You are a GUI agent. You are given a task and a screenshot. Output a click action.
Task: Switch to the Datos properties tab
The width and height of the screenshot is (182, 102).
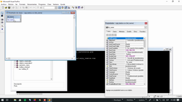pos(115,31)
